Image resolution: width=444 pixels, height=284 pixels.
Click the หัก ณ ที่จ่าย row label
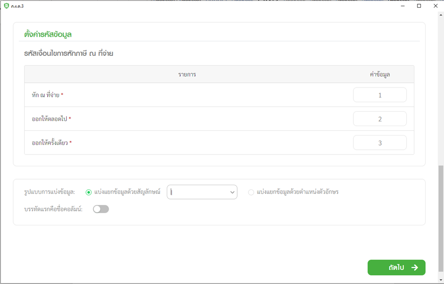click(45, 95)
